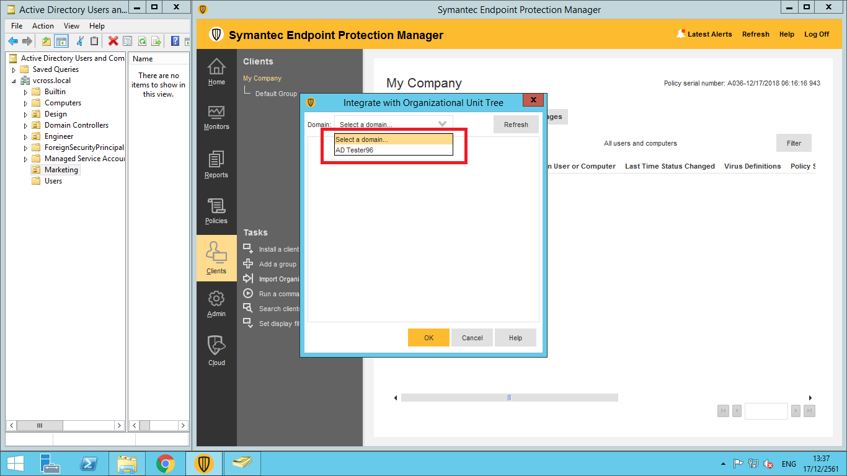Viewport: 847px width, 476px height.
Task: Click the red Delete icon in AD toolbar
Action: tap(113, 42)
